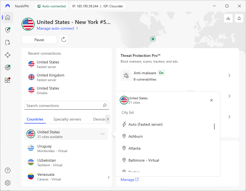Open United States three-dot options
The width and height of the screenshot is (246, 191).
click(103, 134)
